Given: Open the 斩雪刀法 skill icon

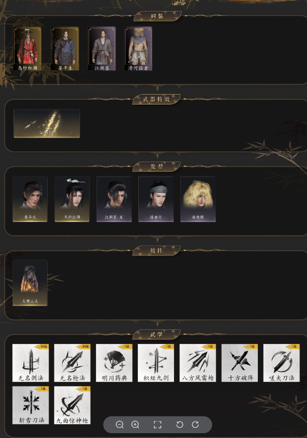Looking at the screenshot, I should click(31, 405).
